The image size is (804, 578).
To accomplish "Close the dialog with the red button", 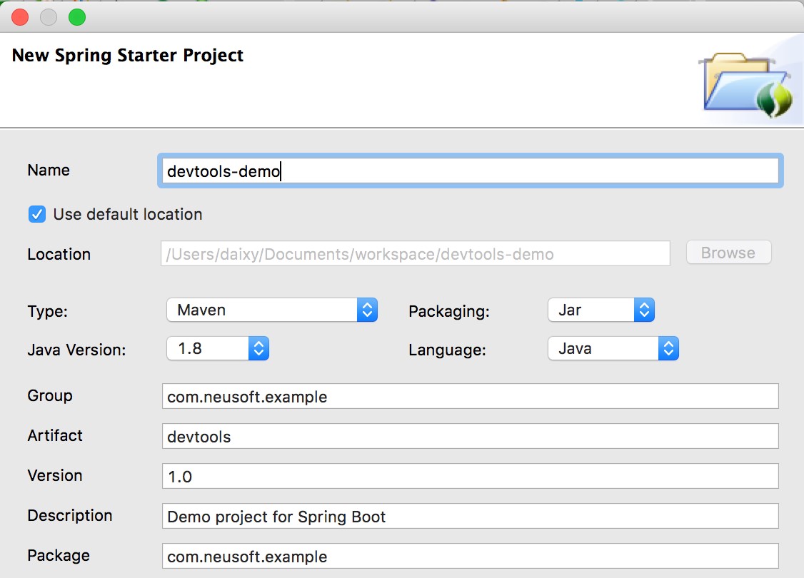I will point(20,17).
